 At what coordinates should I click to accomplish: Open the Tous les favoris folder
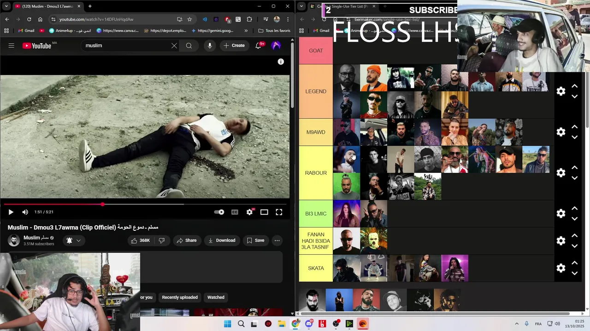pyautogui.click(x=274, y=31)
